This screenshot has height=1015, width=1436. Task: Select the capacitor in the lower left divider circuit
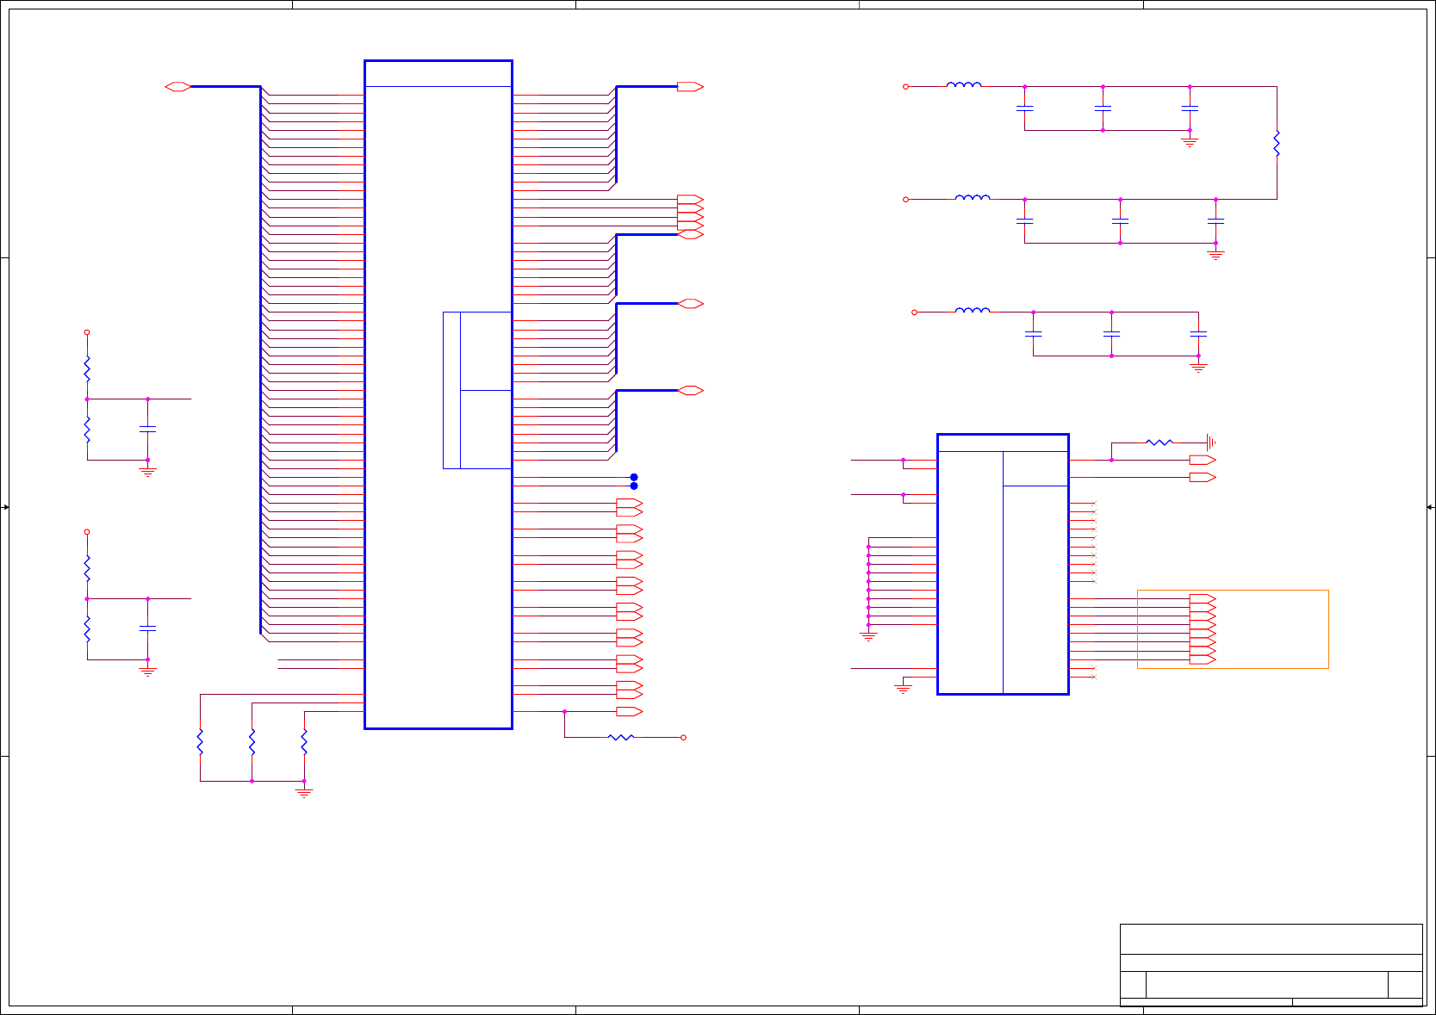[x=147, y=628]
